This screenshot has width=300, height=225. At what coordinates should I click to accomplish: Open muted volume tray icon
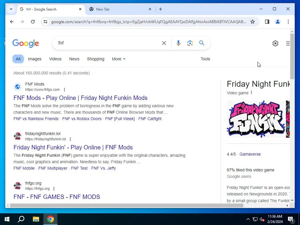click(x=262, y=219)
